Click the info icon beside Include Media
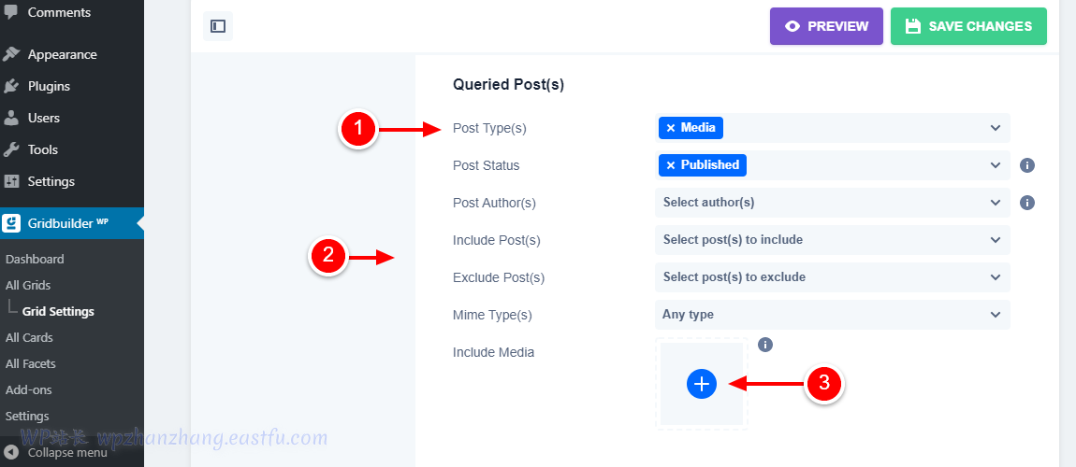The width and height of the screenshot is (1076, 467). [x=765, y=345]
